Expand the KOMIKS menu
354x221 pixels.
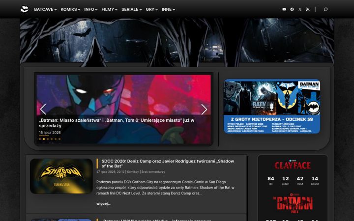point(70,9)
